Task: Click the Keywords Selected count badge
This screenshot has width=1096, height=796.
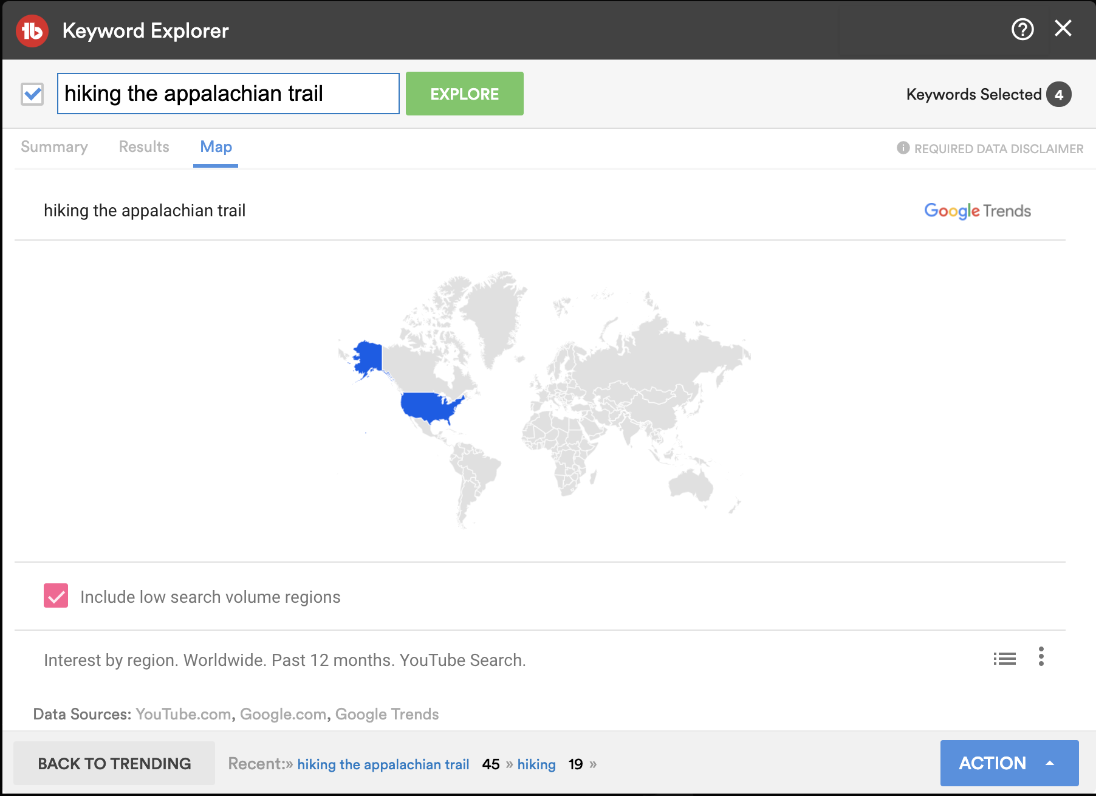Action: 1058,95
